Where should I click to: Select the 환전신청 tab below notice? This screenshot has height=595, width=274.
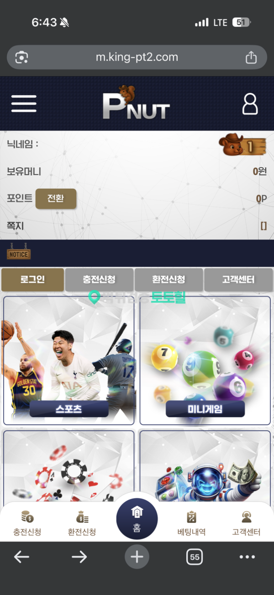169,279
